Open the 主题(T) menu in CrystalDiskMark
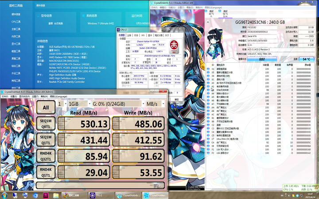The height and width of the screenshot is (199, 319). (x=35, y=96)
